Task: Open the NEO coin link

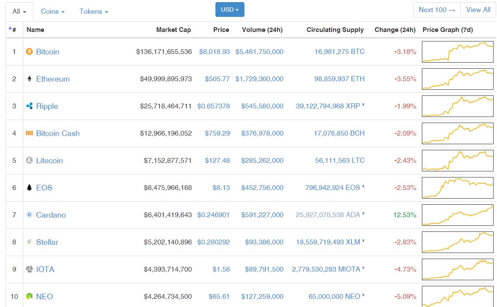Action: pyautogui.click(x=44, y=297)
